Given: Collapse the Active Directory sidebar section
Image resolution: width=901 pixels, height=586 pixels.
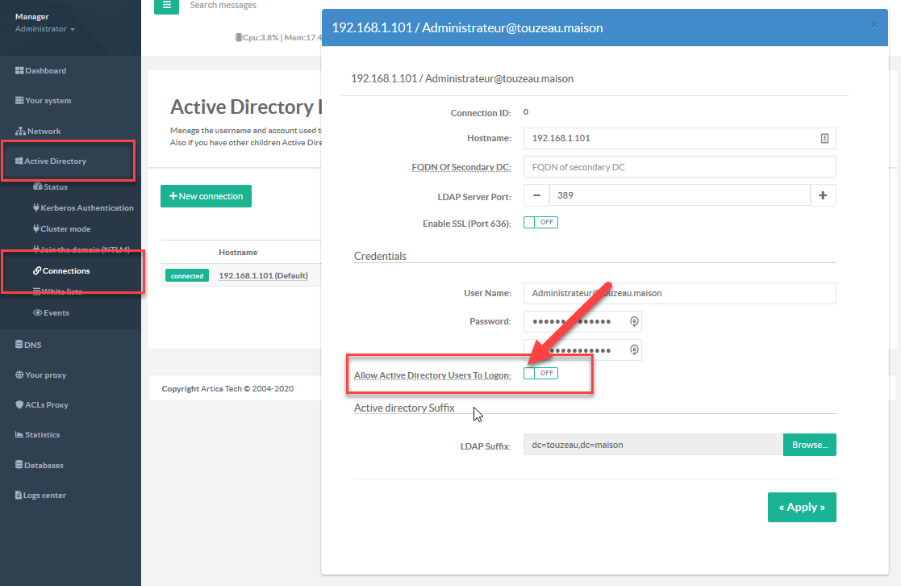Looking at the screenshot, I should pyautogui.click(x=55, y=161).
